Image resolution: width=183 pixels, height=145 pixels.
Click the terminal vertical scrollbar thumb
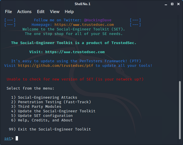point(180,110)
